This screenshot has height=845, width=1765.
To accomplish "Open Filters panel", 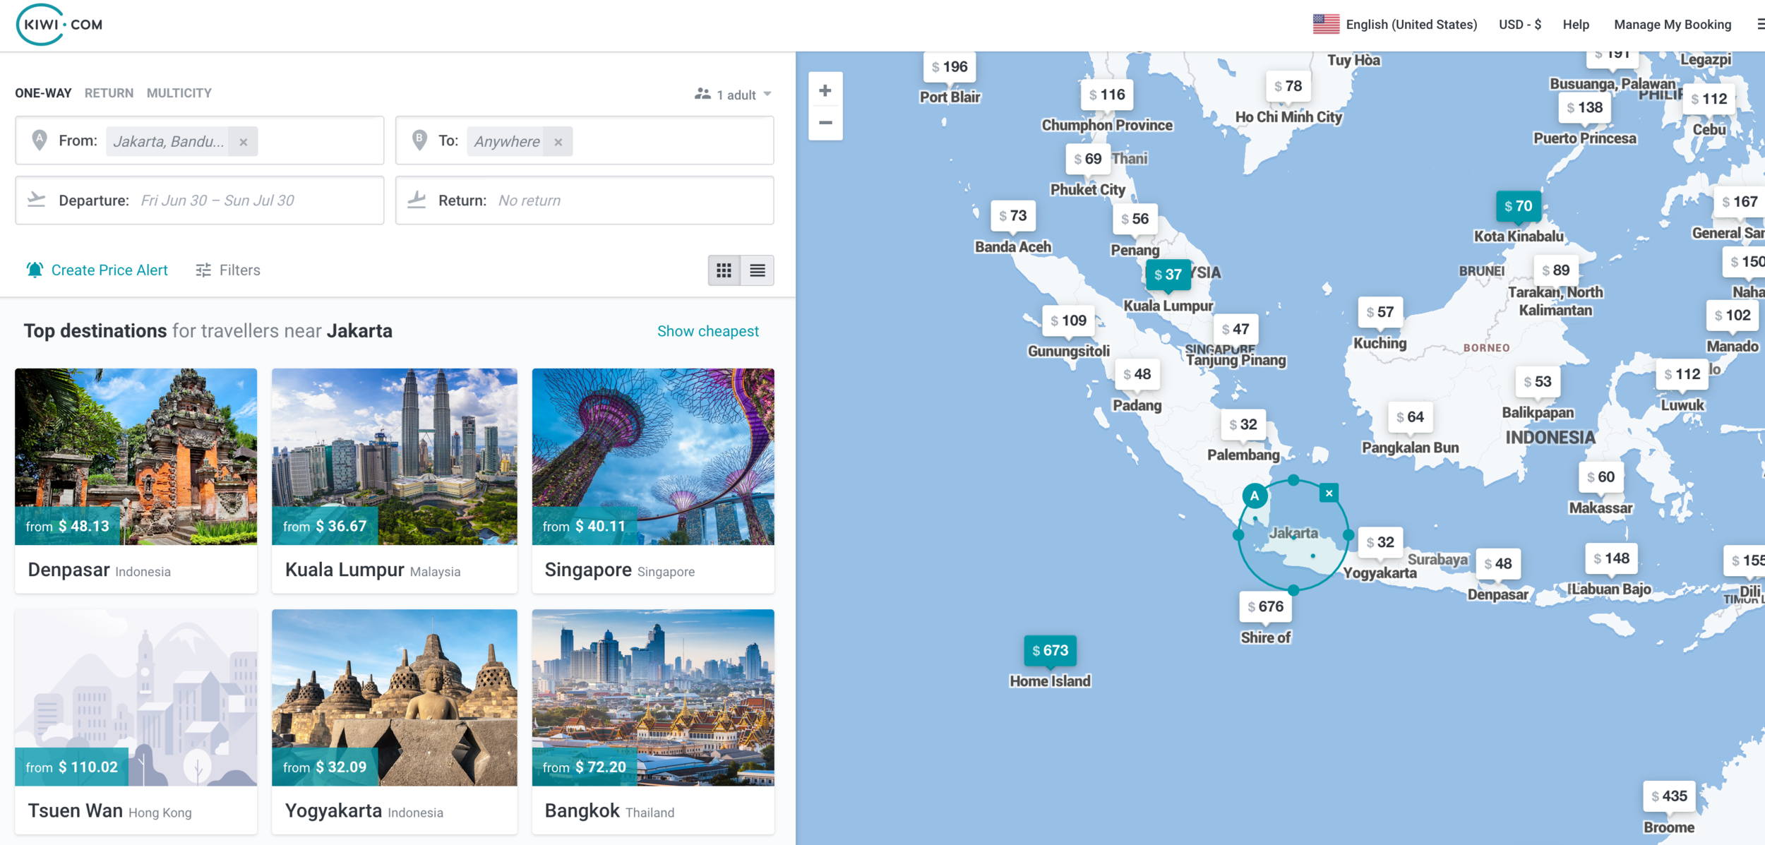I will click(x=228, y=270).
